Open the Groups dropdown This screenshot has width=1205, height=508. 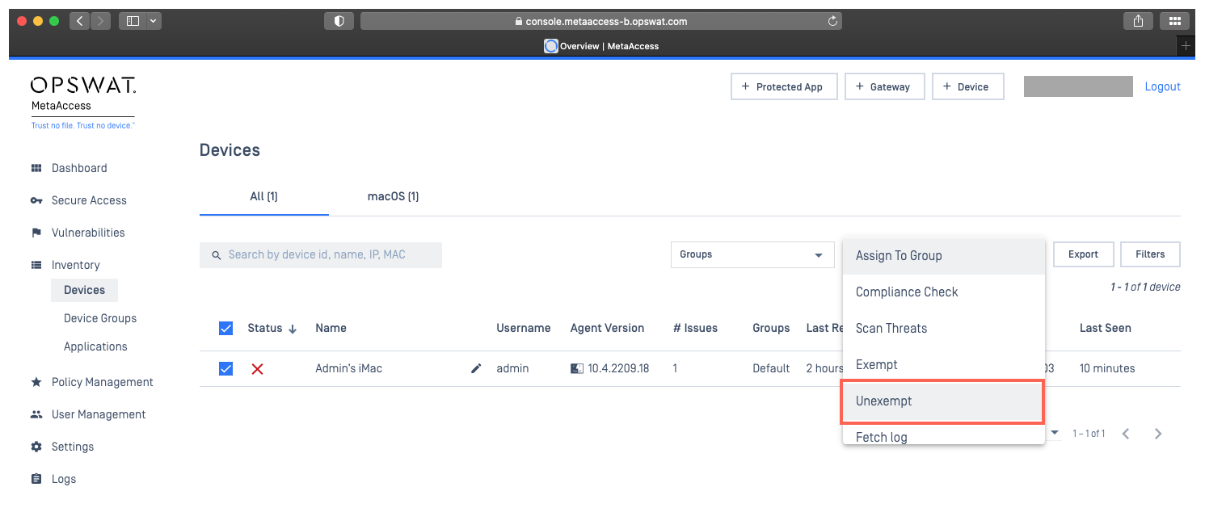752,254
